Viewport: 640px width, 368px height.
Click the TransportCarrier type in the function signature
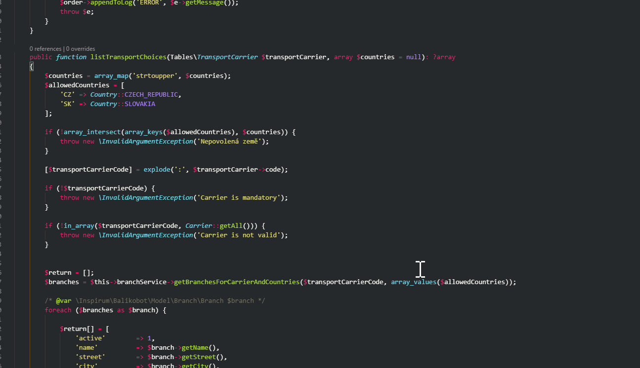pyautogui.click(x=227, y=57)
